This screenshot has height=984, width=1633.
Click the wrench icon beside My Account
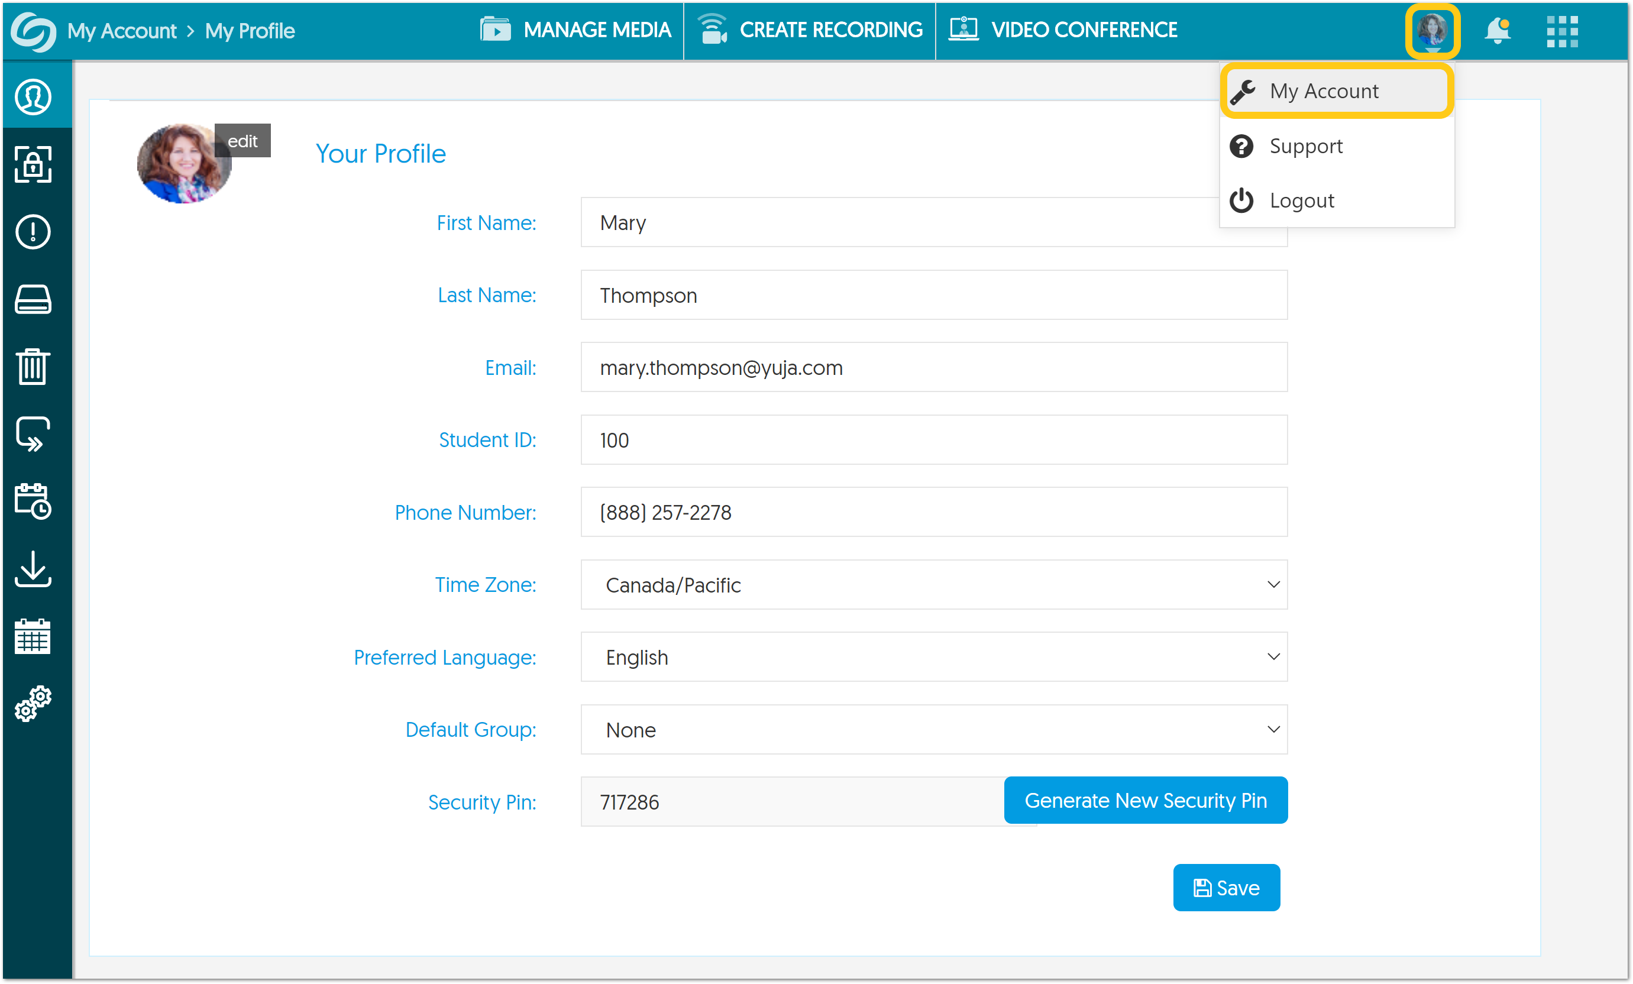[x=1243, y=92]
